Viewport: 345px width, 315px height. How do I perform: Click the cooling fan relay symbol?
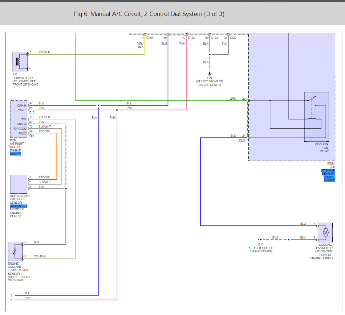point(316,117)
